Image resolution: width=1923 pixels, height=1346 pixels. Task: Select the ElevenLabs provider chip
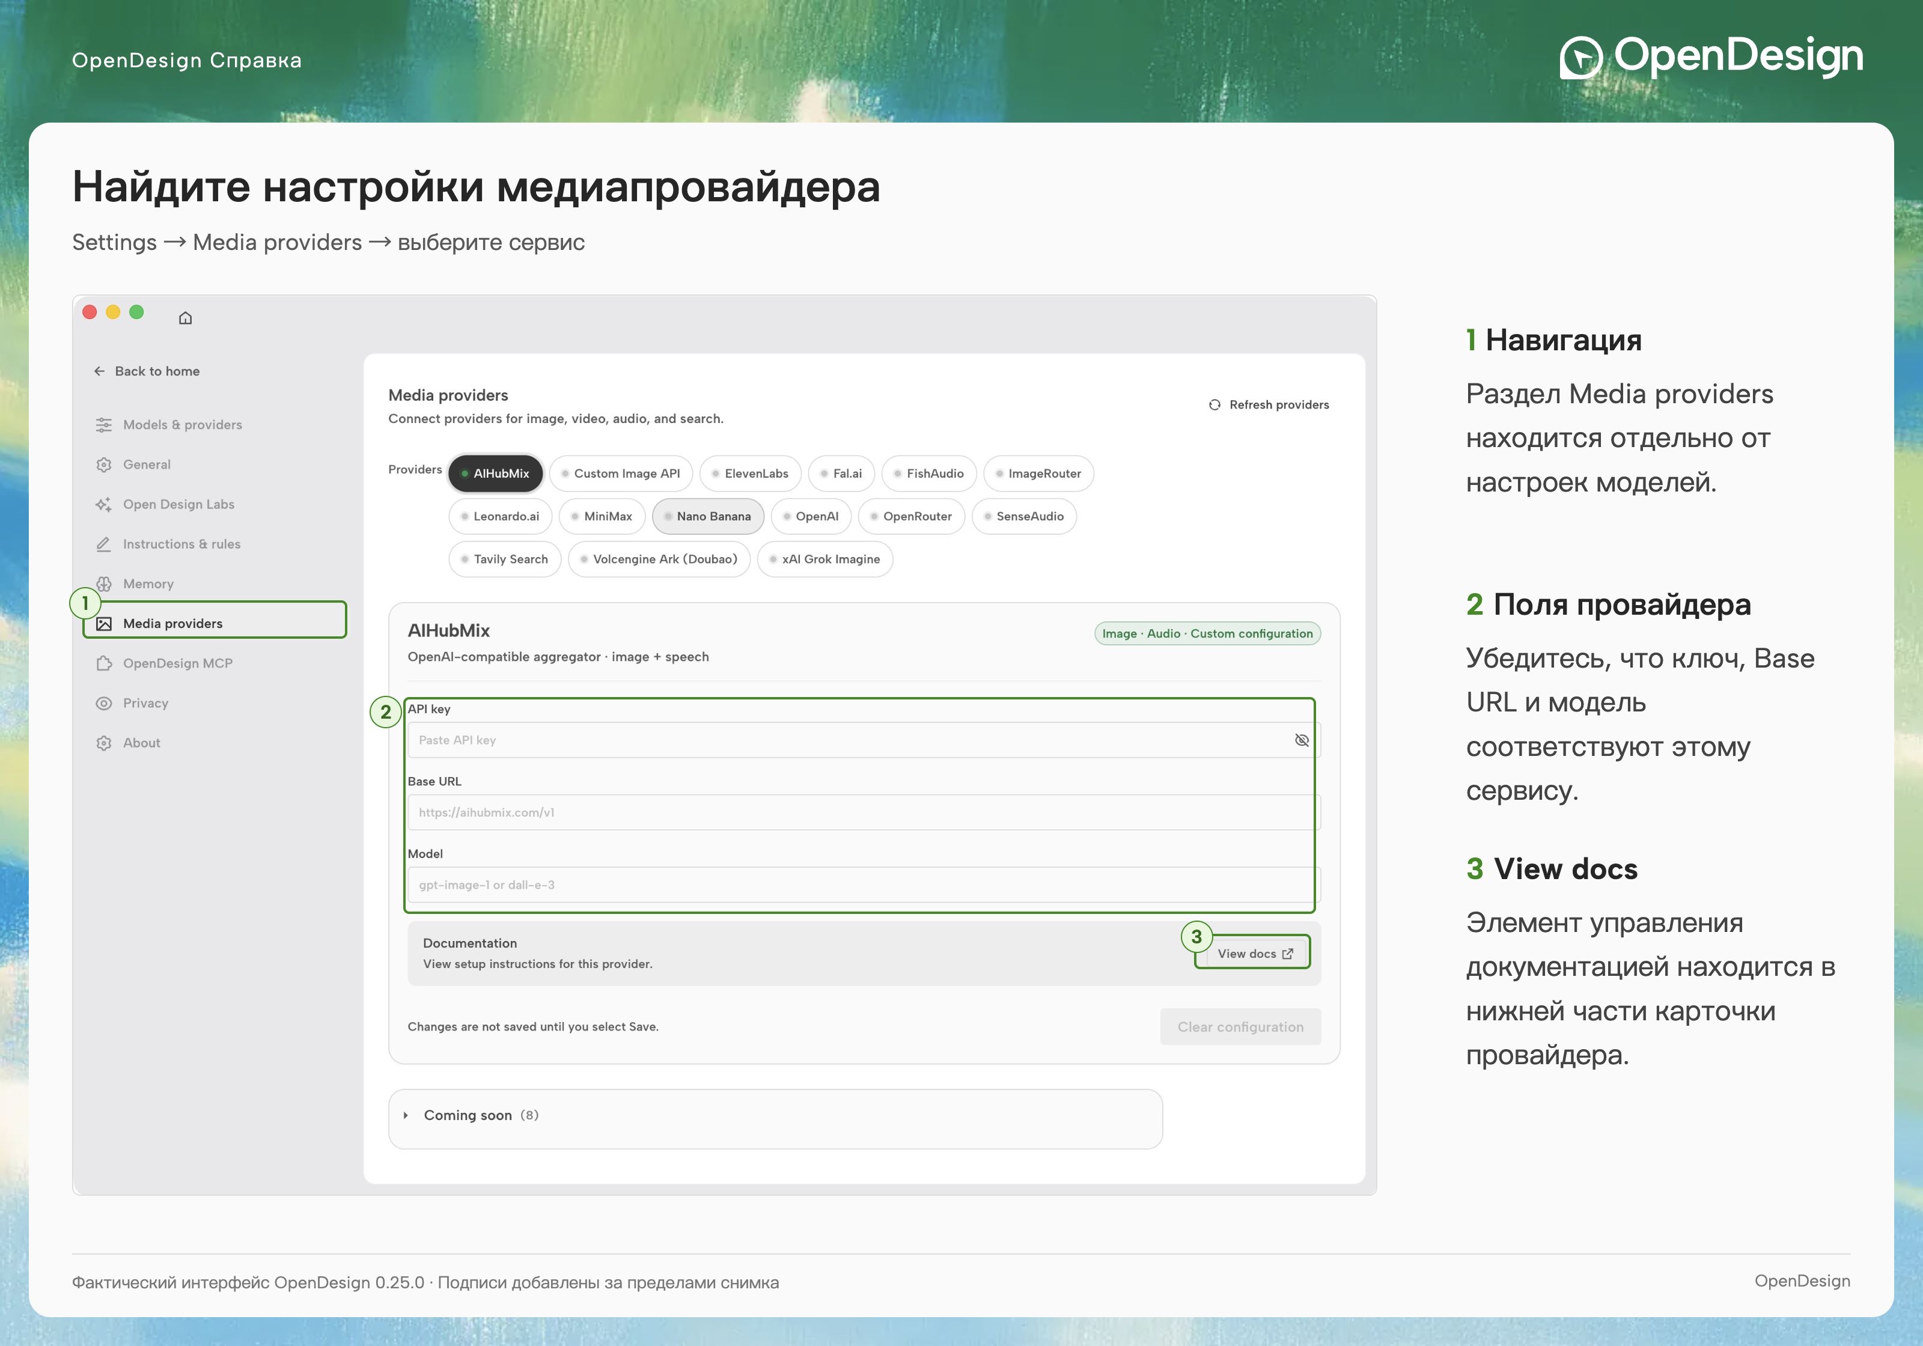[751, 474]
